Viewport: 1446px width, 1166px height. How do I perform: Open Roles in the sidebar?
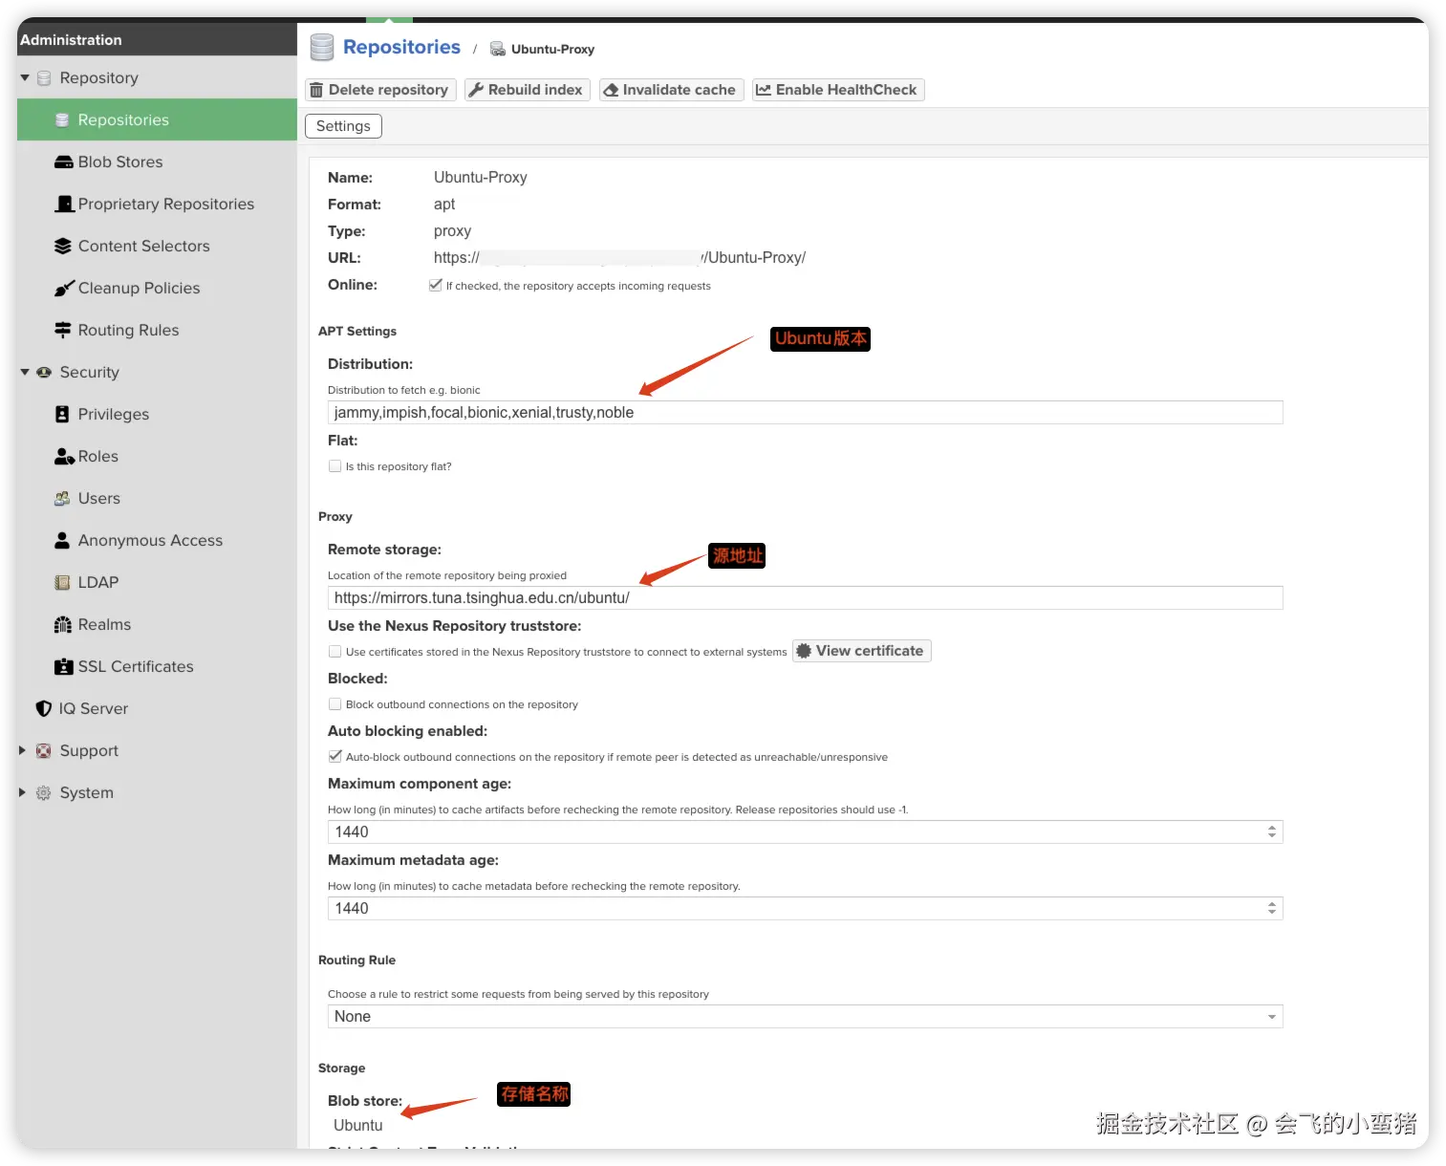coord(157,456)
